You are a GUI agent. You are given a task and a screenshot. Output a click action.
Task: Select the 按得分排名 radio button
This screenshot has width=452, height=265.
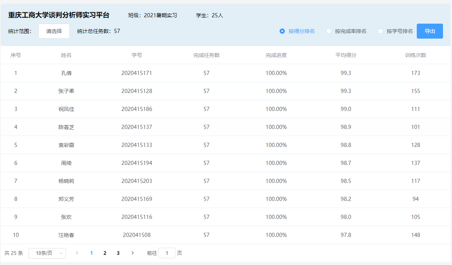pos(283,31)
